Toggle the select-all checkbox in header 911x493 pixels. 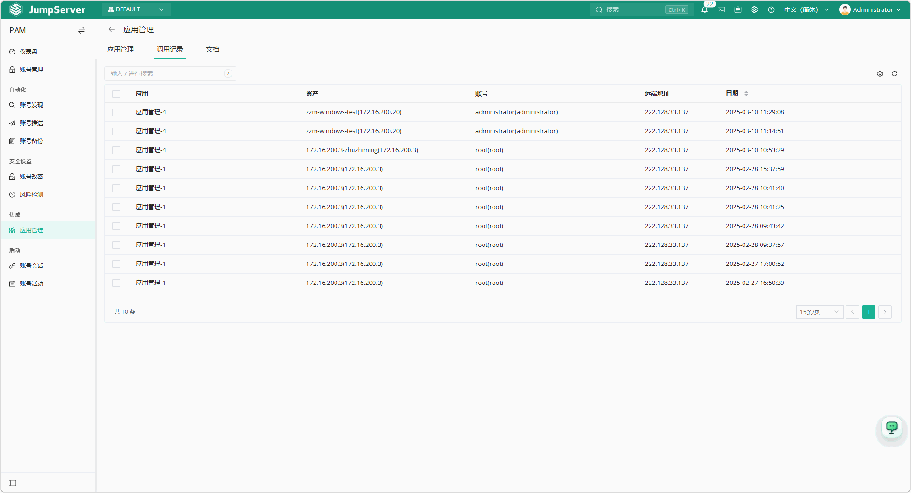tap(116, 94)
